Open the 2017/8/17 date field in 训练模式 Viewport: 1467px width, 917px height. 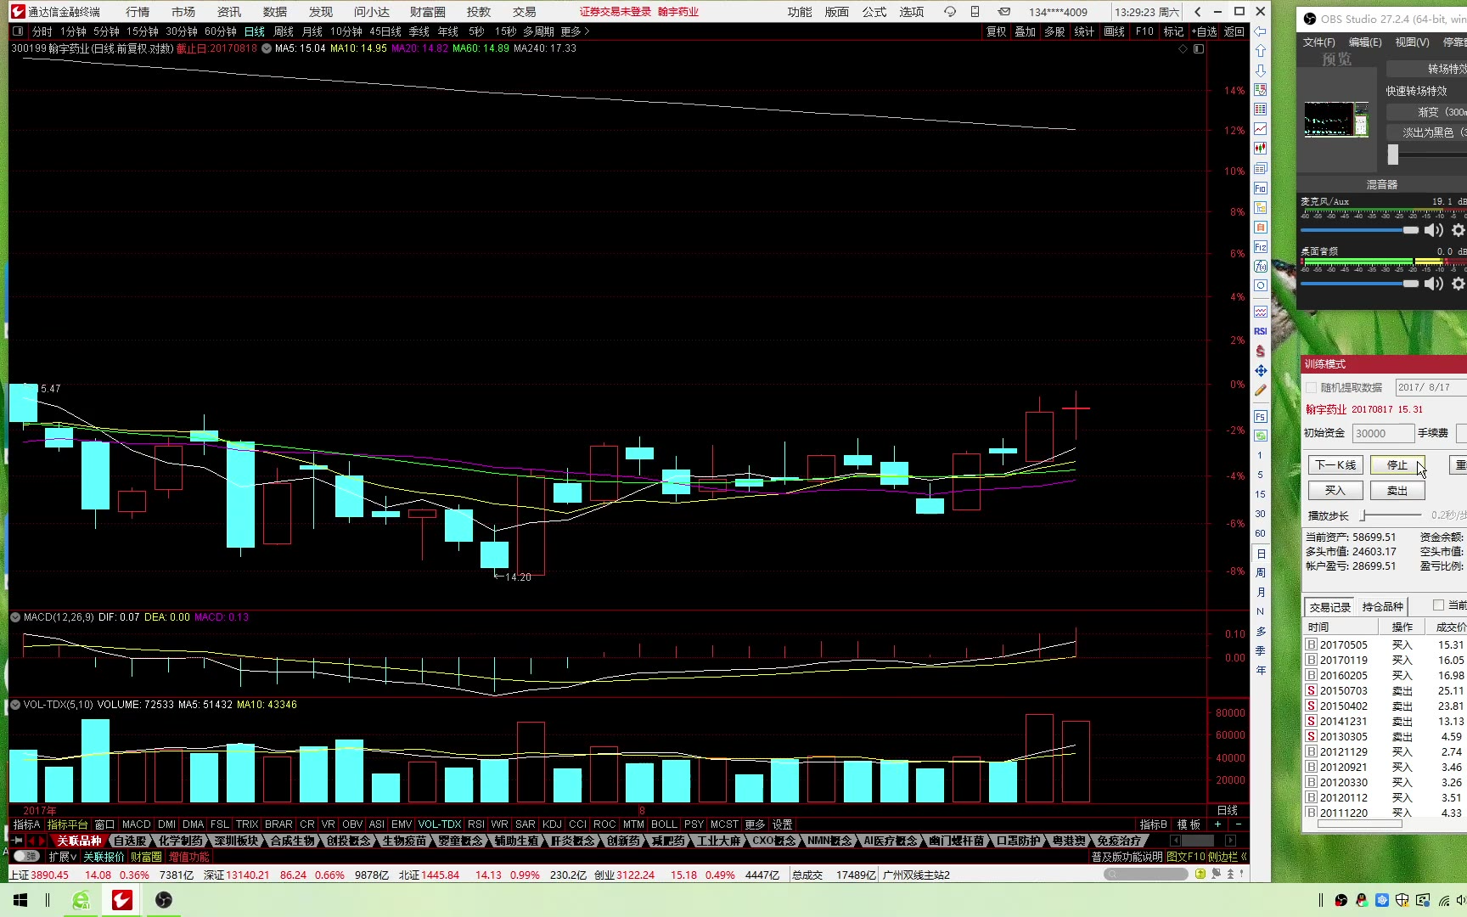(x=1430, y=387)
